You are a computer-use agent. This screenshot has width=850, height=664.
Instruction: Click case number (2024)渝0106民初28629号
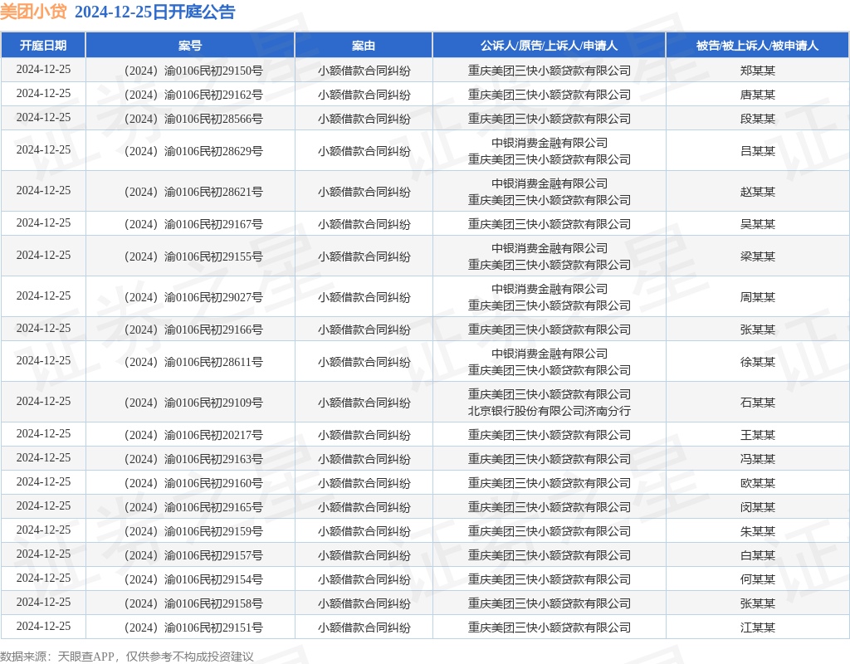pos(193,151)
